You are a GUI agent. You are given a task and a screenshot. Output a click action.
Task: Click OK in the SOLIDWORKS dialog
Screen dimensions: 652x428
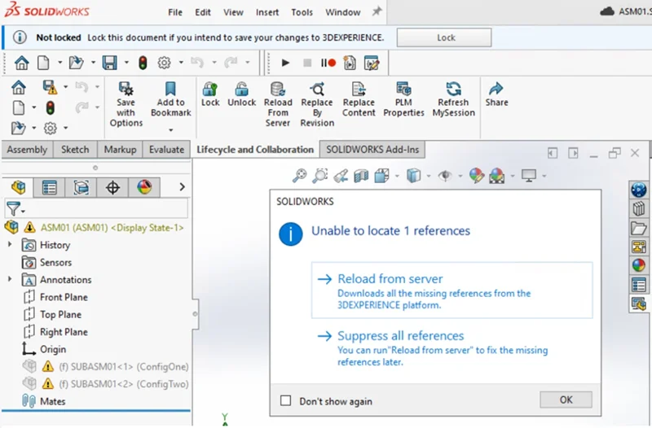566,400
